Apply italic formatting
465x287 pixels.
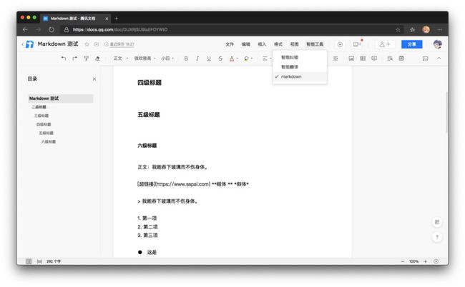tap(197, 59)
